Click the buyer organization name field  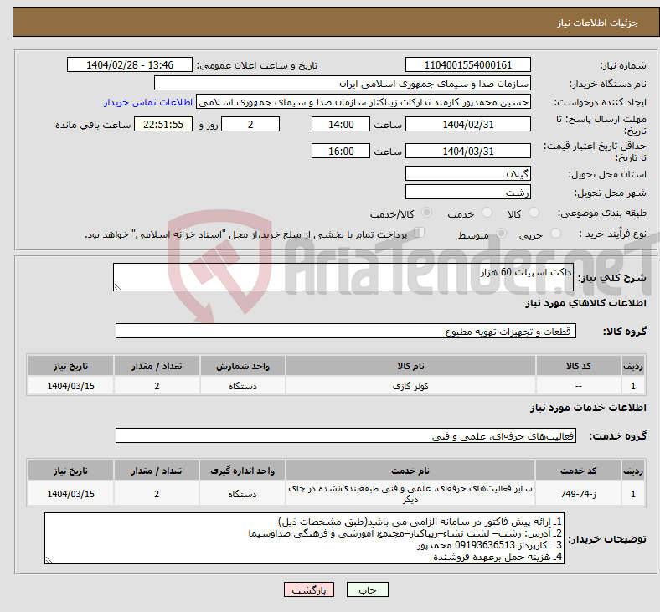click(x=343, y=83)
